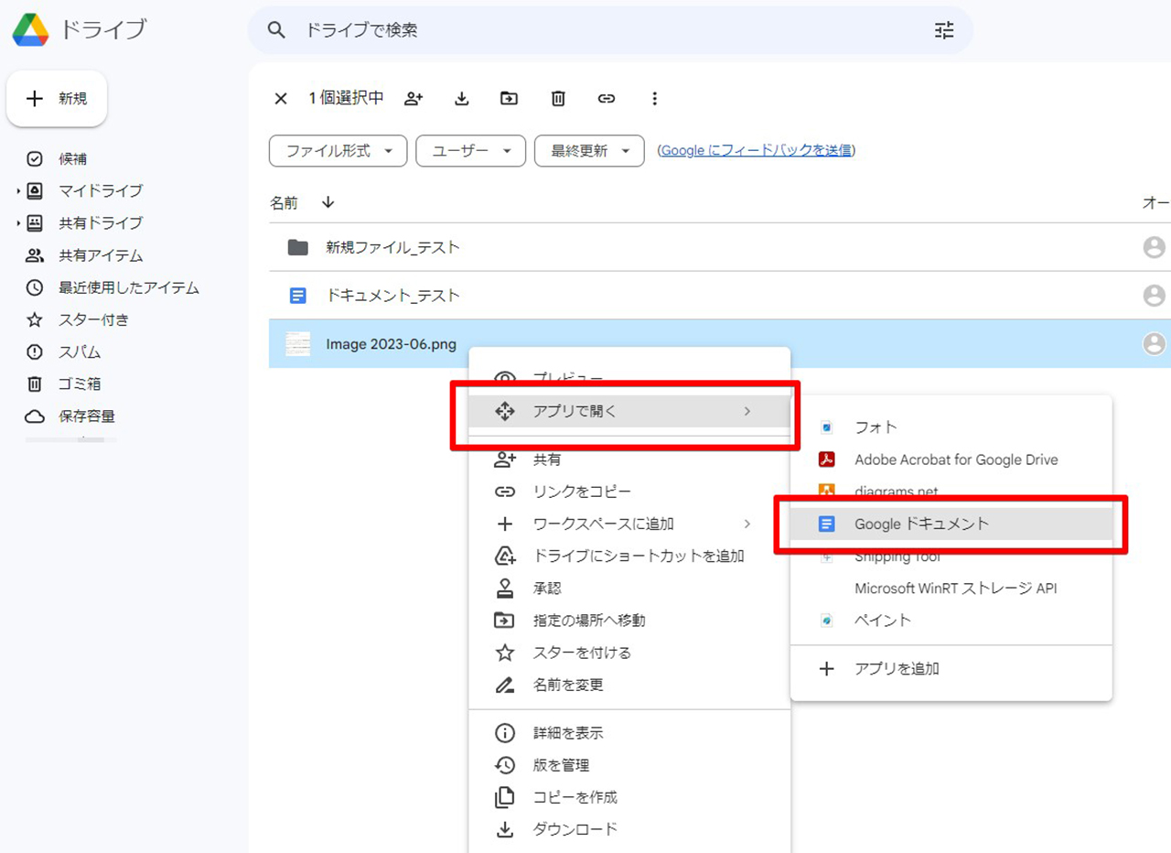The width and height of the screenshot is (1171, 853).
Task: Clear selection with the X icon
Action: pyautogui.click(x=281, y=99)
